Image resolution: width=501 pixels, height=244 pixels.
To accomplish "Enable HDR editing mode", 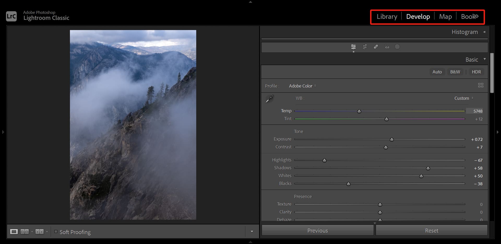I will [476, 72].
